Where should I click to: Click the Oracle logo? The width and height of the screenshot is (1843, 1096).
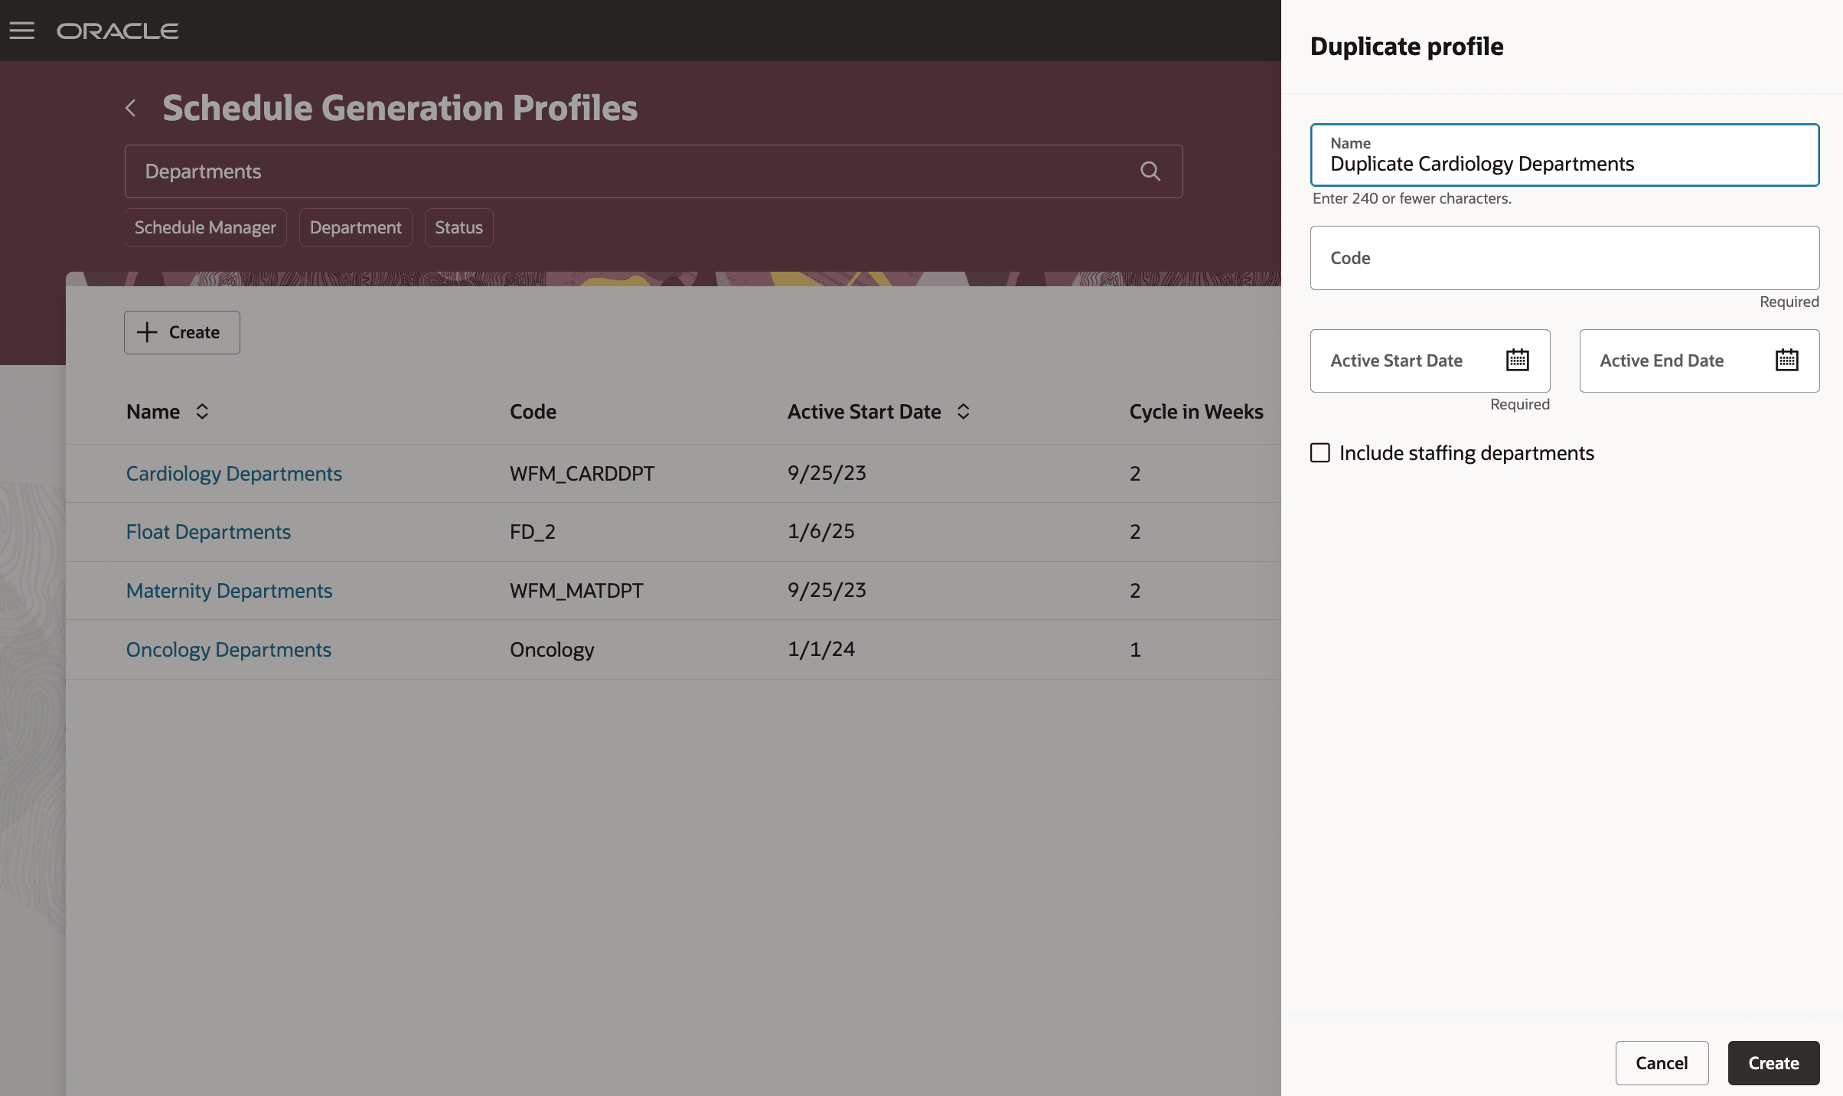click(x=117, y=31)
